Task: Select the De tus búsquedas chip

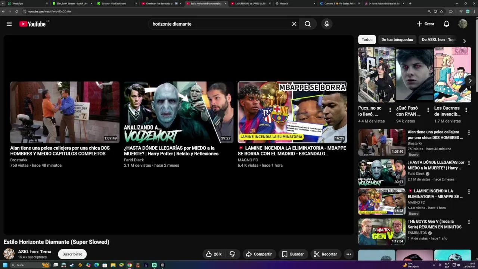Action: [x=397, y=40]
